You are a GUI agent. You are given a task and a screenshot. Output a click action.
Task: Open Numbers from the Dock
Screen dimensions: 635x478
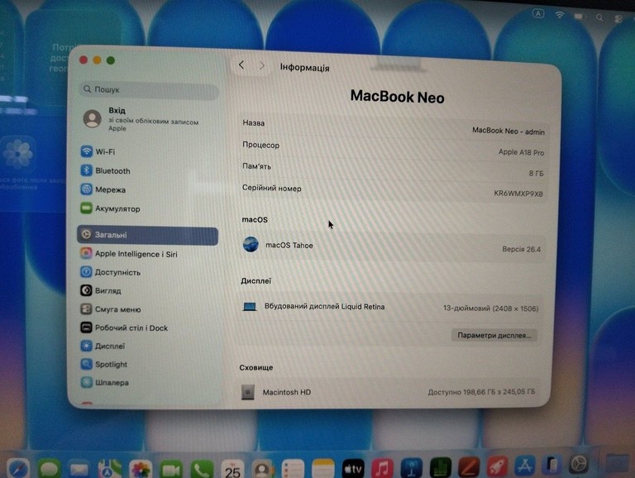click(441, 467)
